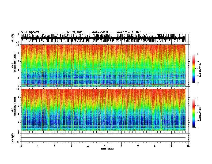Click the "Time (min)" axis label
The image size is (212, 164).
[x=107, y=149]
